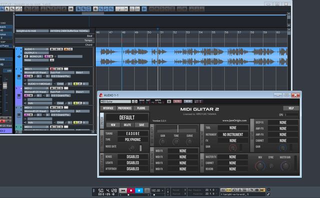Viewport: 320px width, 198px height.
Task: Click the yellow loop icon in transport
Action: pos(228,190)
